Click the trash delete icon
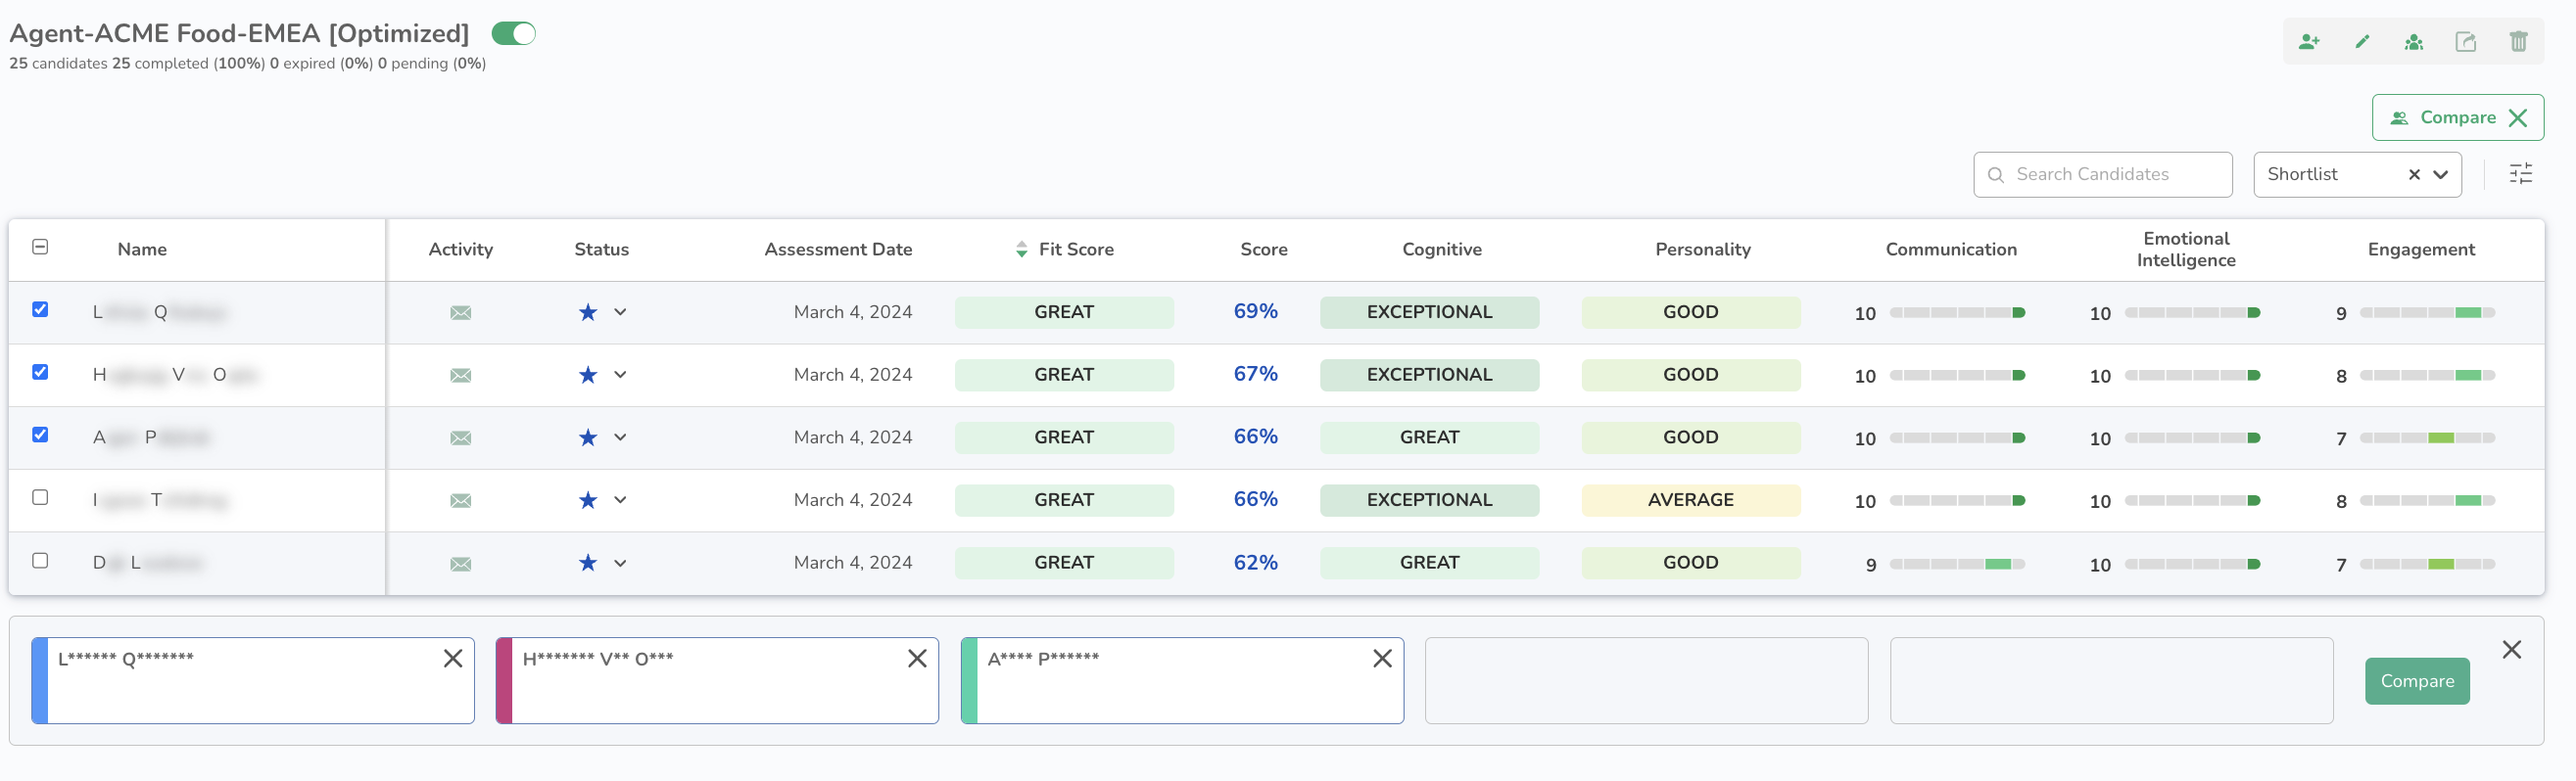This screenshot has width=2576, height=781. coord(2517,42)
